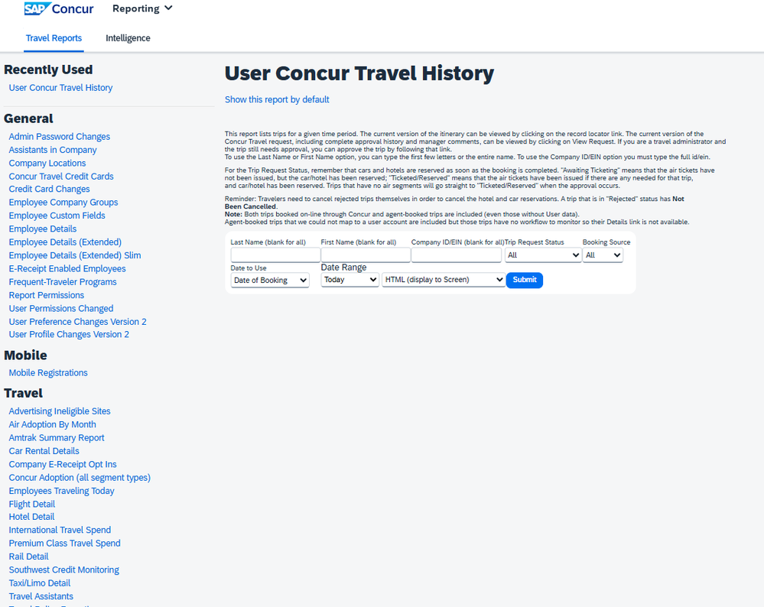Image resolution: width=764 pixels, height=607 pixels.
Task: Click the 'Travel' section heading
Action: [x=24, y=393]
